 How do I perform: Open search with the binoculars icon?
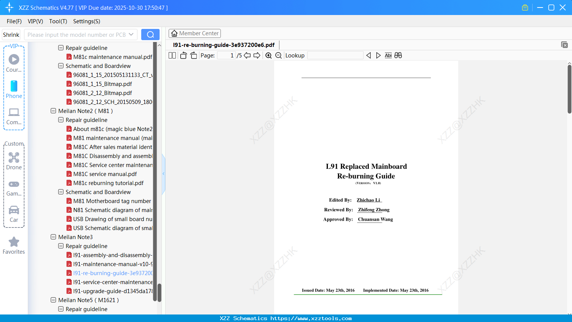(398, 55)
